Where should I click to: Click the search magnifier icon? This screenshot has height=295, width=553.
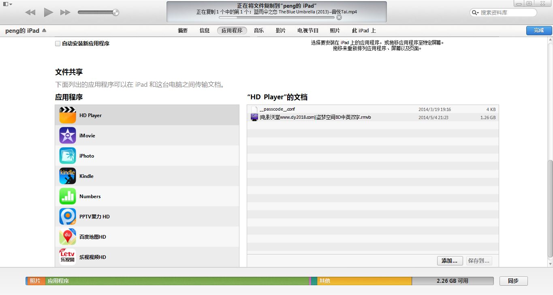[x=475, y=13]
